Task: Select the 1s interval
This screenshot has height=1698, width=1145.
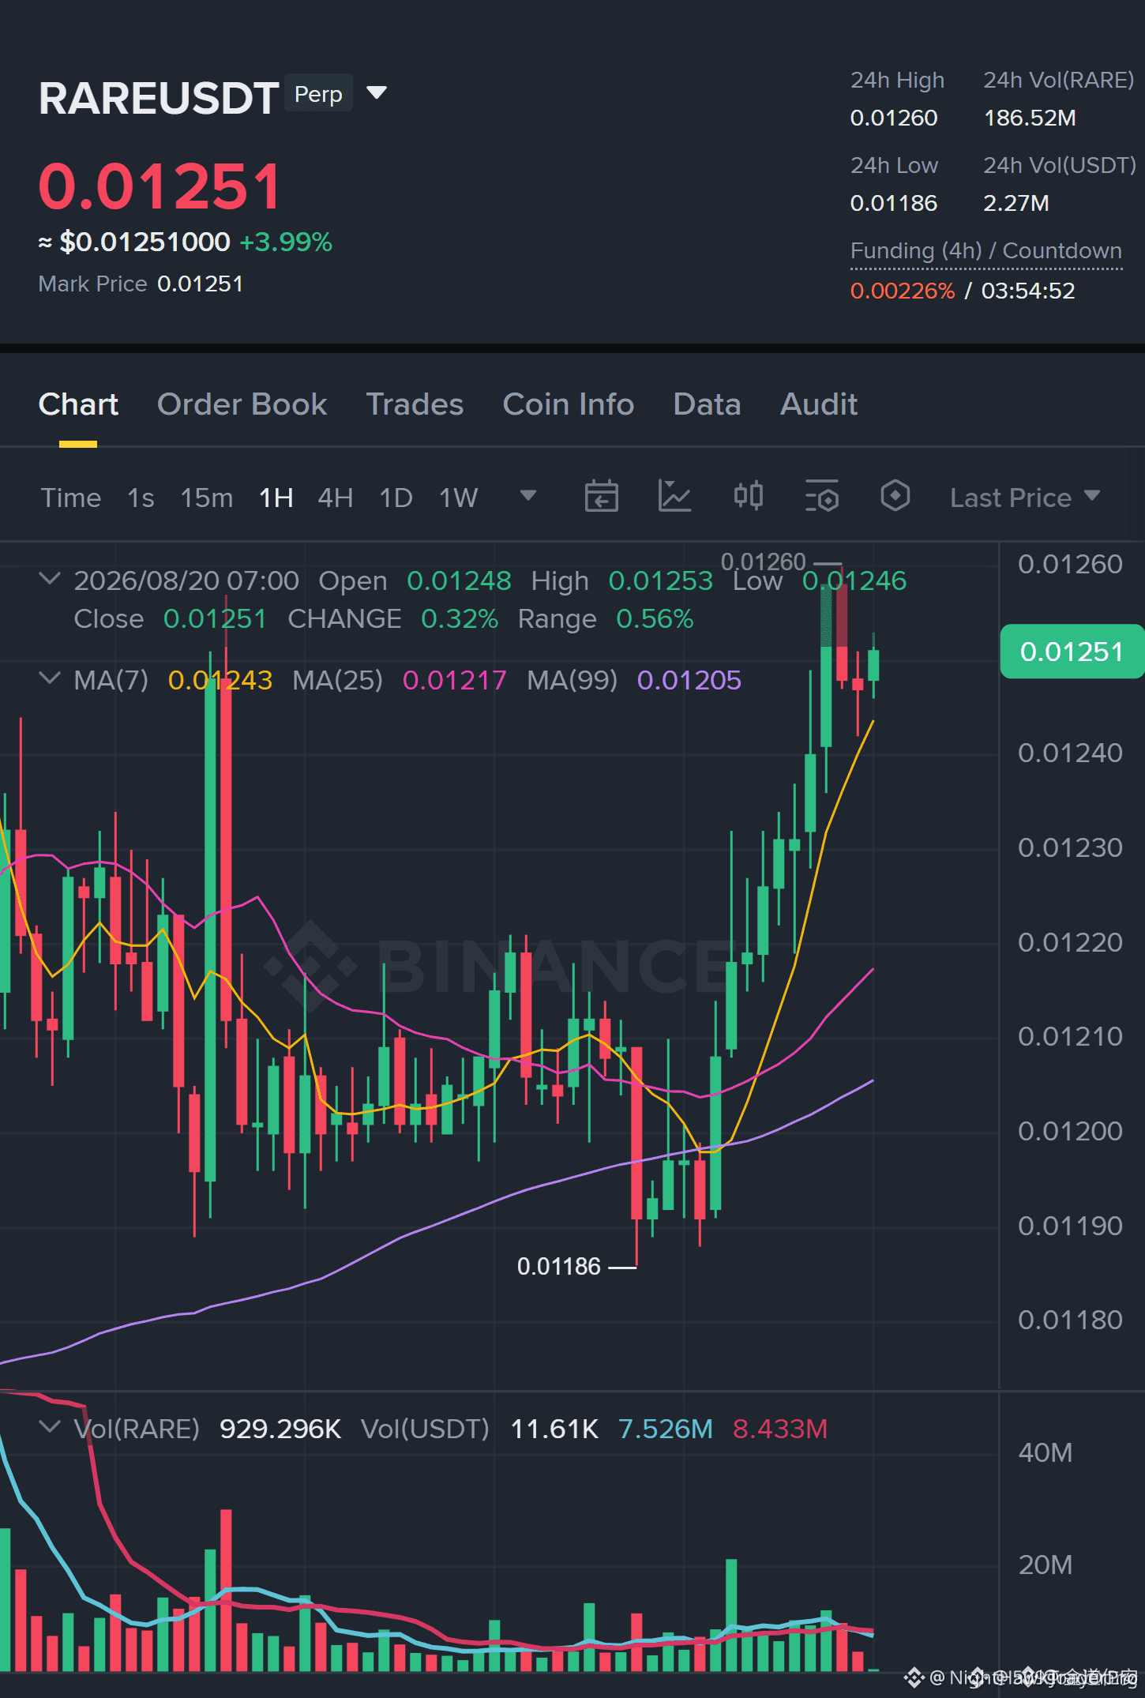Action: point(141,498)
